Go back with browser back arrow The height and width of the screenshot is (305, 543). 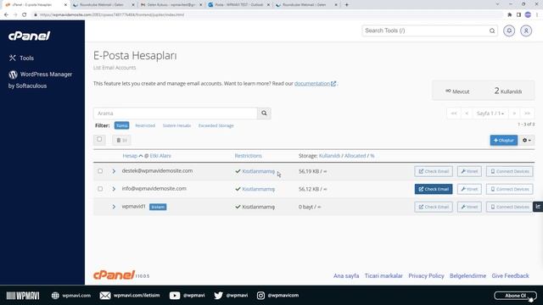coord(6,15)
